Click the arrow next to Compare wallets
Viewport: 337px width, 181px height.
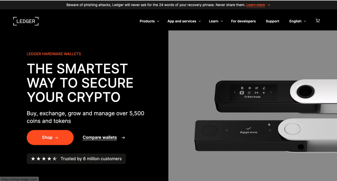(123, 138)
